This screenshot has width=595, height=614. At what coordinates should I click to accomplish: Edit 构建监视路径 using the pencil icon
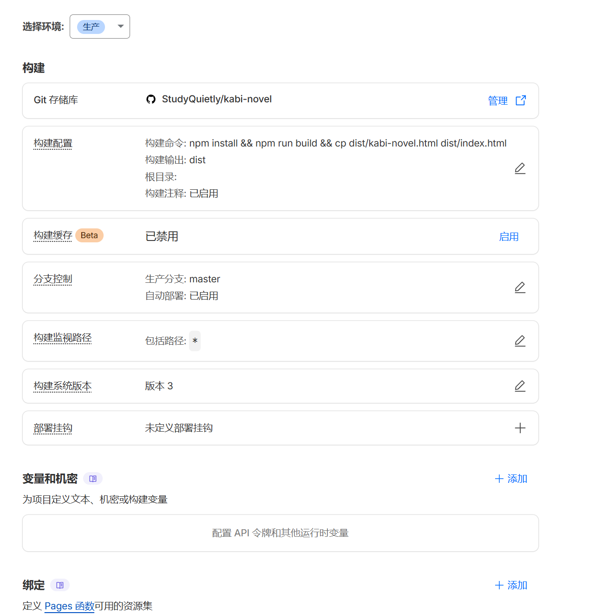coord(520,341)
